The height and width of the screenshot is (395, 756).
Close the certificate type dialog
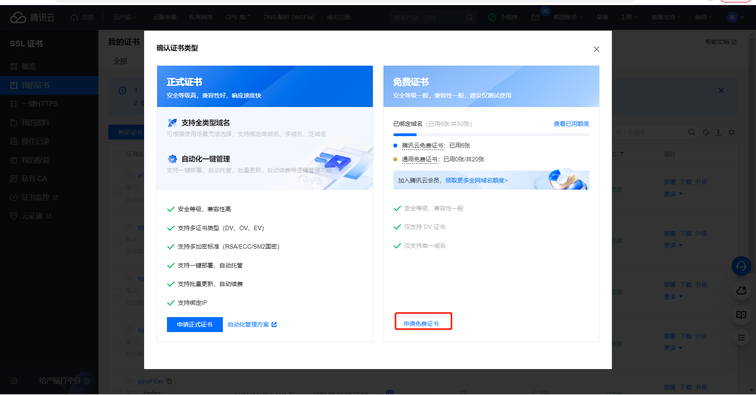pyautogui.click(x=596, y=49)
